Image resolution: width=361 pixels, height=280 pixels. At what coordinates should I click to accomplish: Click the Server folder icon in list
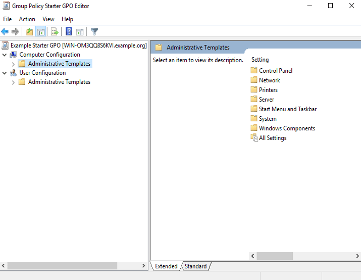254,99
